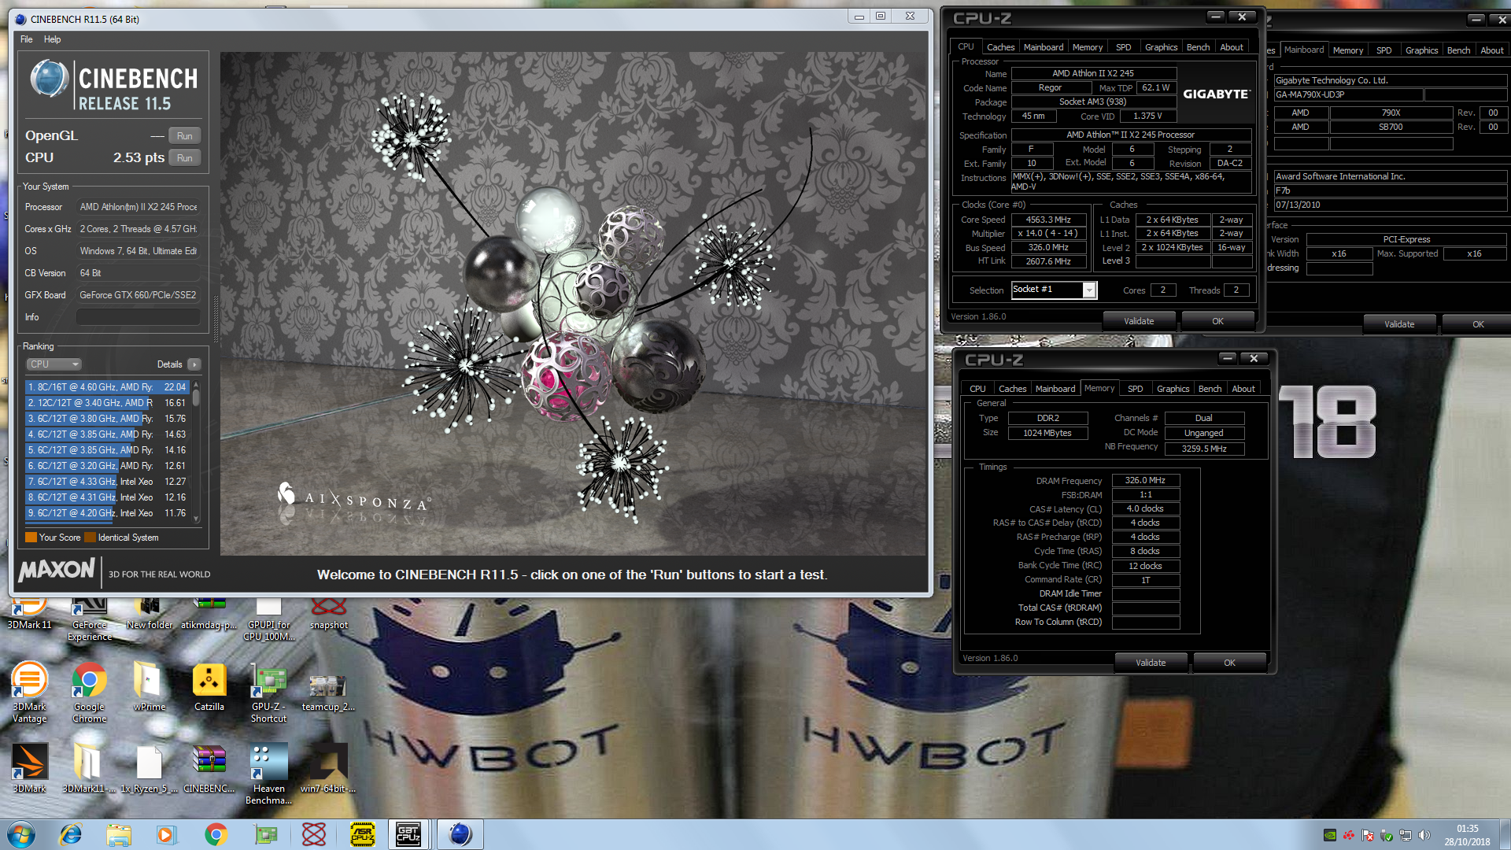This screenshot has height=850, width=1511.
Task: Launch Catzilla from the desktop
Action: (209, 686)
